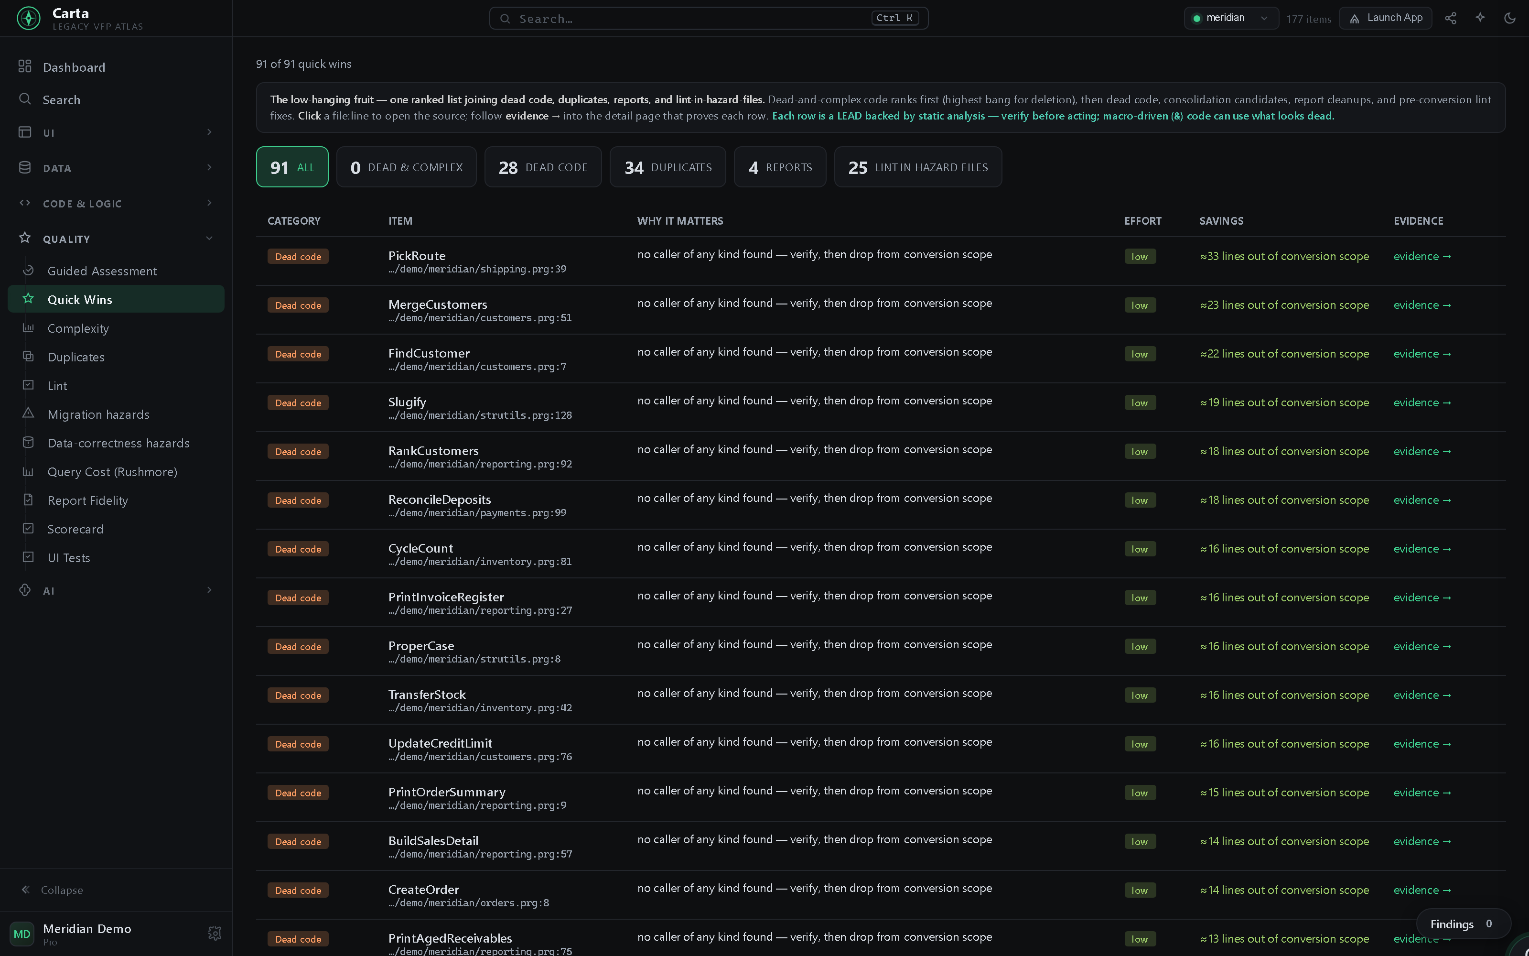Expand the DATA section chevron
Screen dimensions: 1529x956
[x=209, y=168]
